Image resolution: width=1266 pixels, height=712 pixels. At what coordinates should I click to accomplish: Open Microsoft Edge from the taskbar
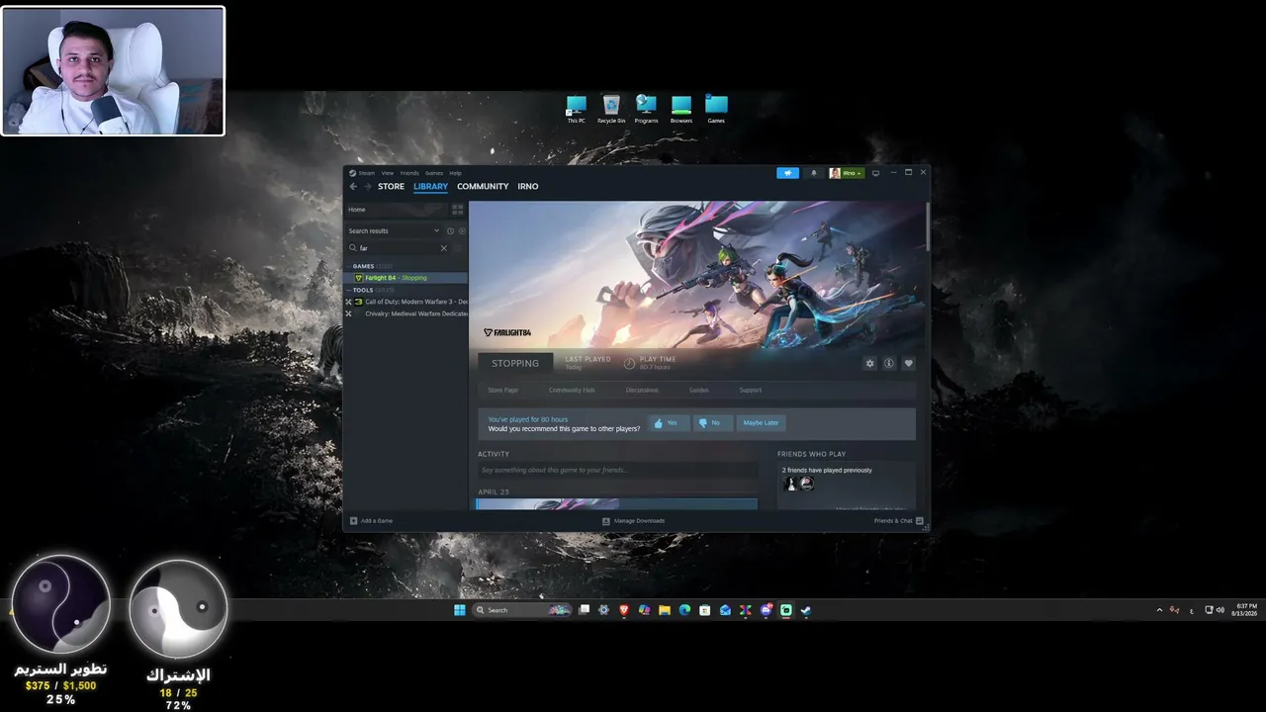click(684, 610)
